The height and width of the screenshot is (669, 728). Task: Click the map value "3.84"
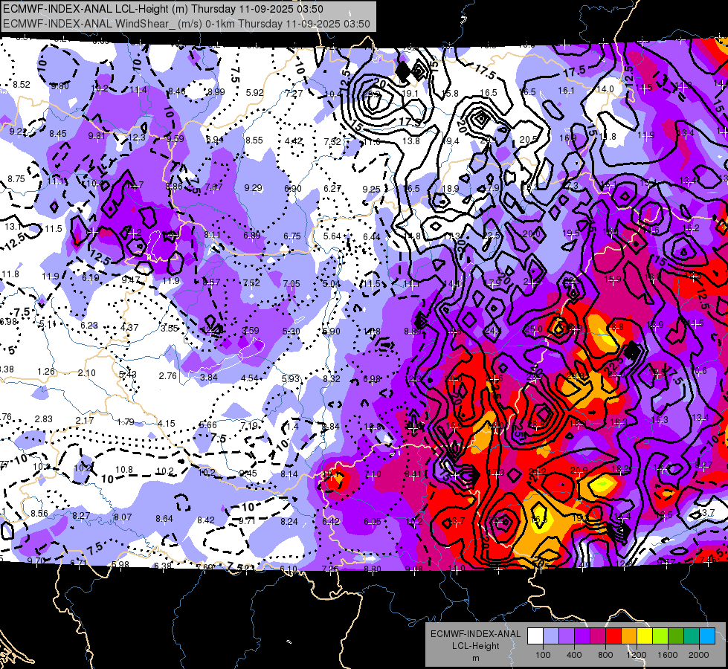point(208,377)
